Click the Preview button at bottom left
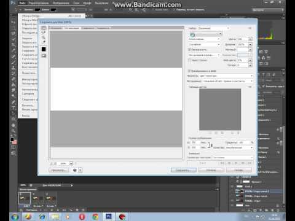 [x=58, y=170]
